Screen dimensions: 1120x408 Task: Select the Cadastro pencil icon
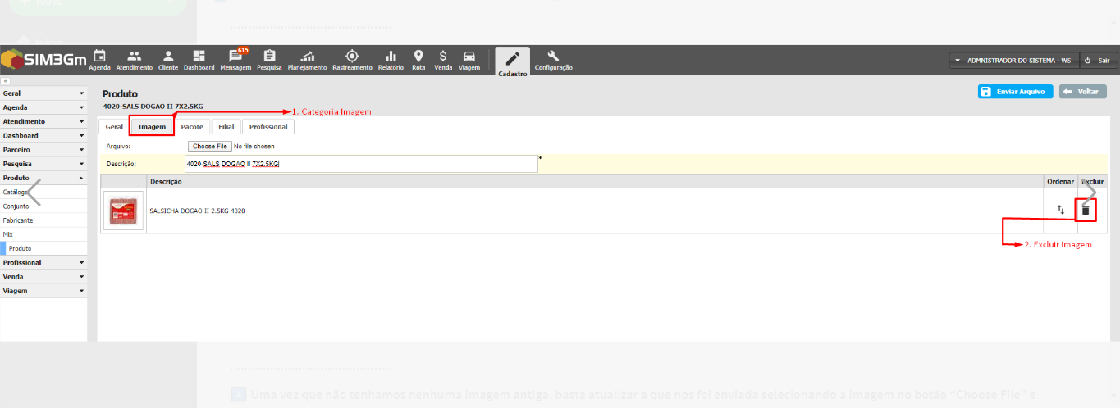tap(513, 59)
